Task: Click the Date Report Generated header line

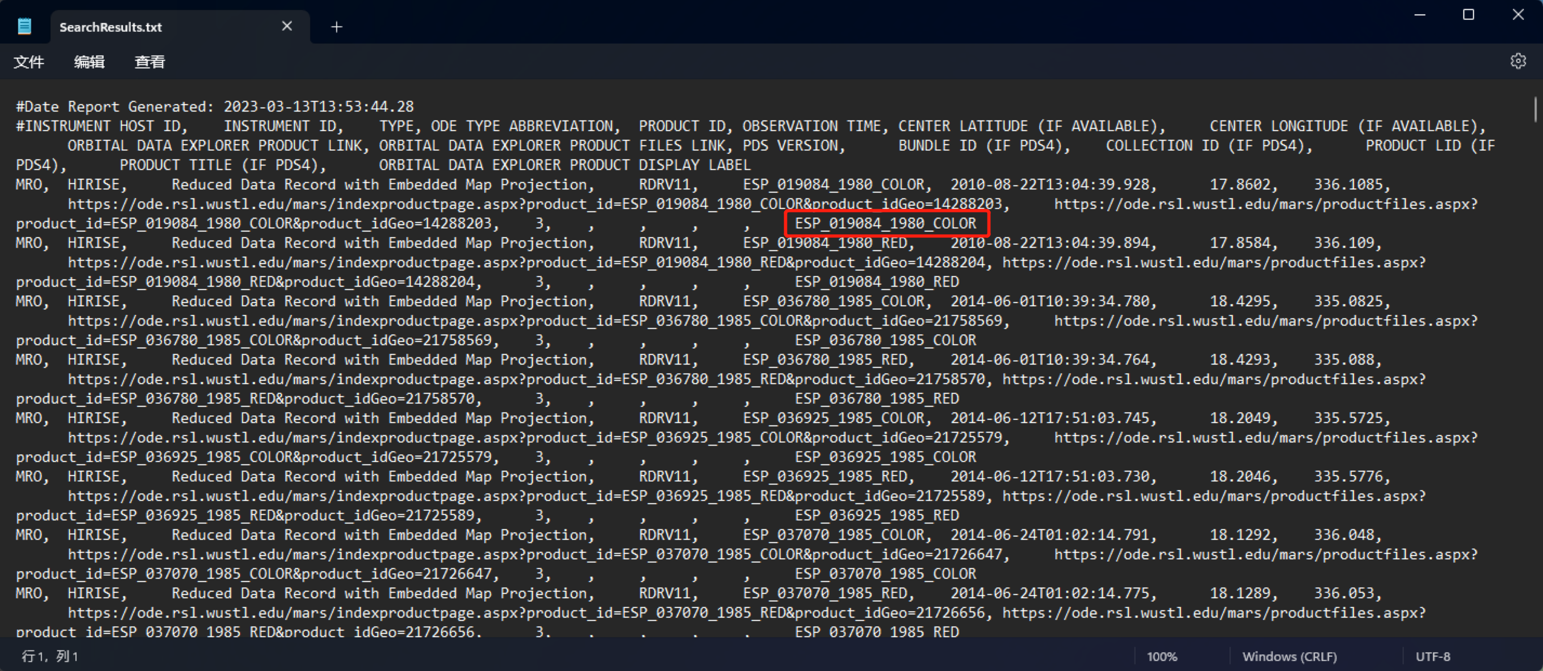Action: (x=214, y=106)
